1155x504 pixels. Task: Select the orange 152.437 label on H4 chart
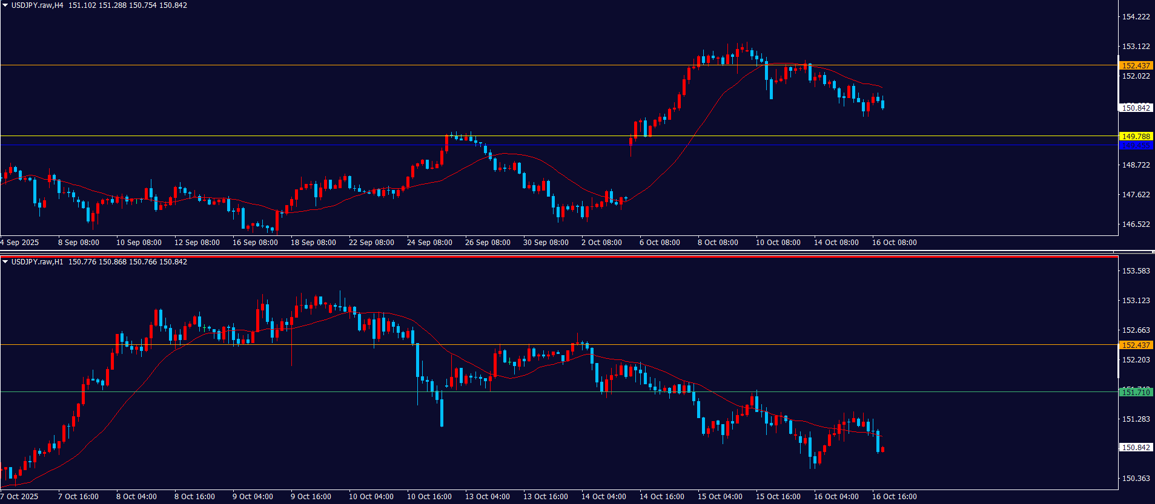1136,65
